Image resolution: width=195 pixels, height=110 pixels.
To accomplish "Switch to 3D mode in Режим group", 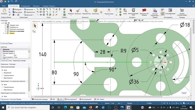I will (x=64, y=15).
